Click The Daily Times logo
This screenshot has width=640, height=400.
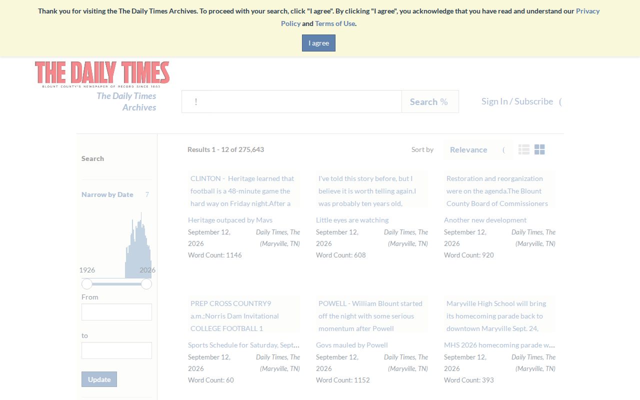[x=102, y=74]
